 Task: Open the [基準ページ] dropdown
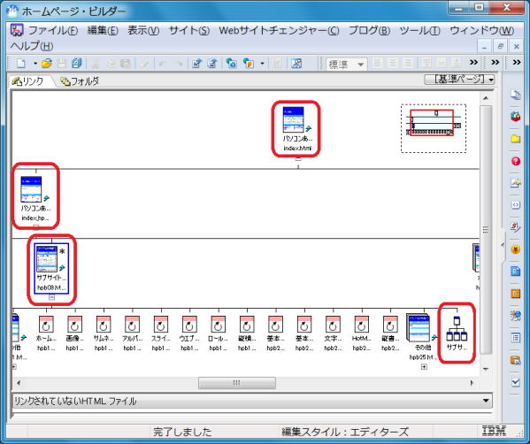pyautogui.click(x=459, y=80)
